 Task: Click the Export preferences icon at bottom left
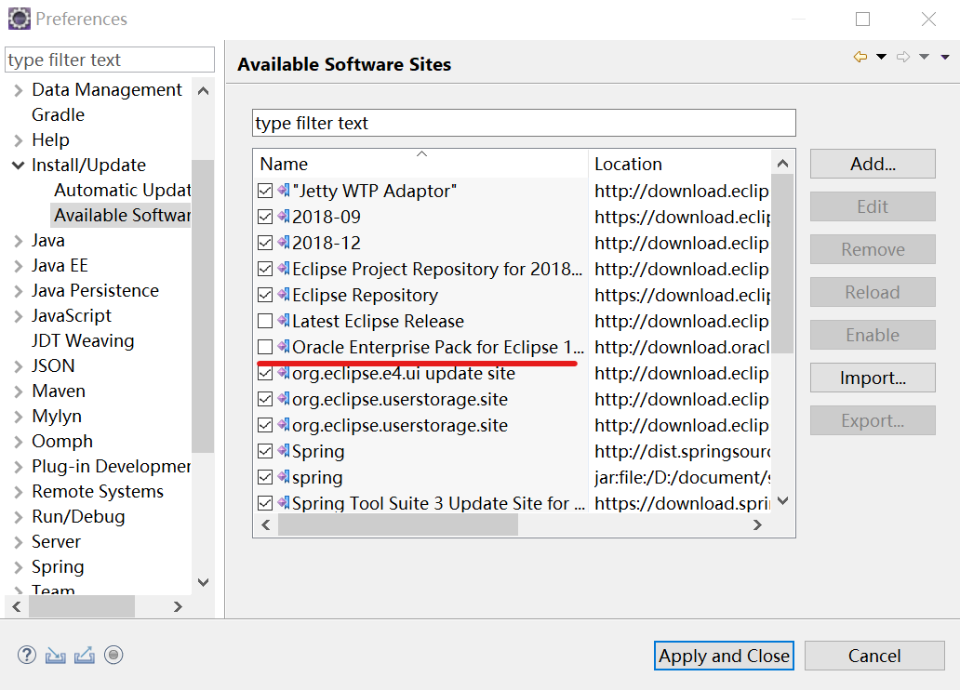click(85, 656)
